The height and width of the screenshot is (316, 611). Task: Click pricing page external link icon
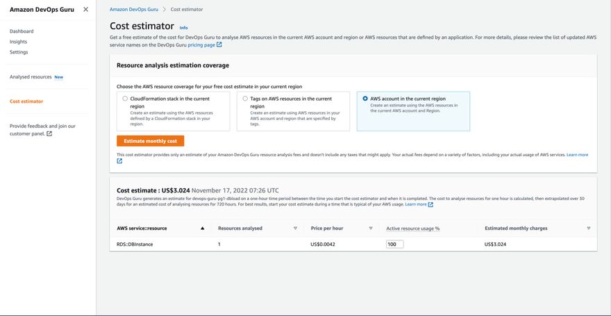click(x=219, y=45)
